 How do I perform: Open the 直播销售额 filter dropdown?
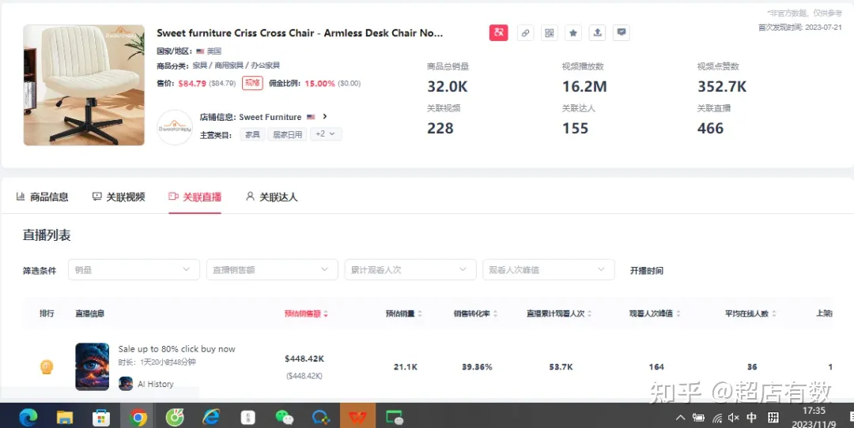coord(272,270)
